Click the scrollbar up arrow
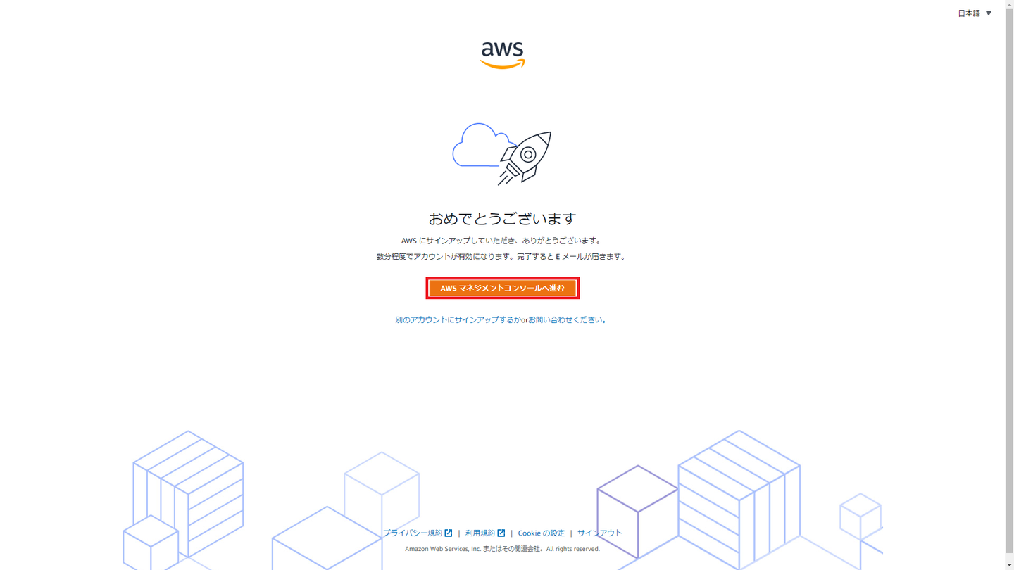This screenshot has height=570, width=1014. pos(1010,4)
